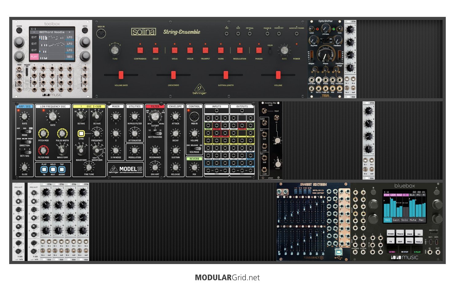Screen dimensions: 455x284
Task: Click the EXP PEDAL jack on Solina
Action: (x=249, y=33)
